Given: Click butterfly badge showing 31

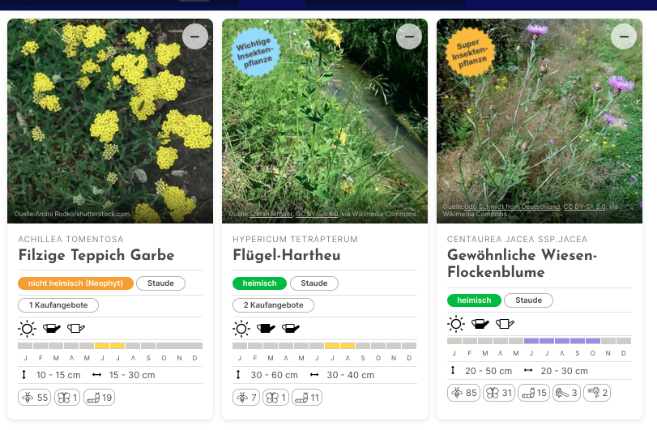Looking at the screenshot, I should (x=499, y=393).
